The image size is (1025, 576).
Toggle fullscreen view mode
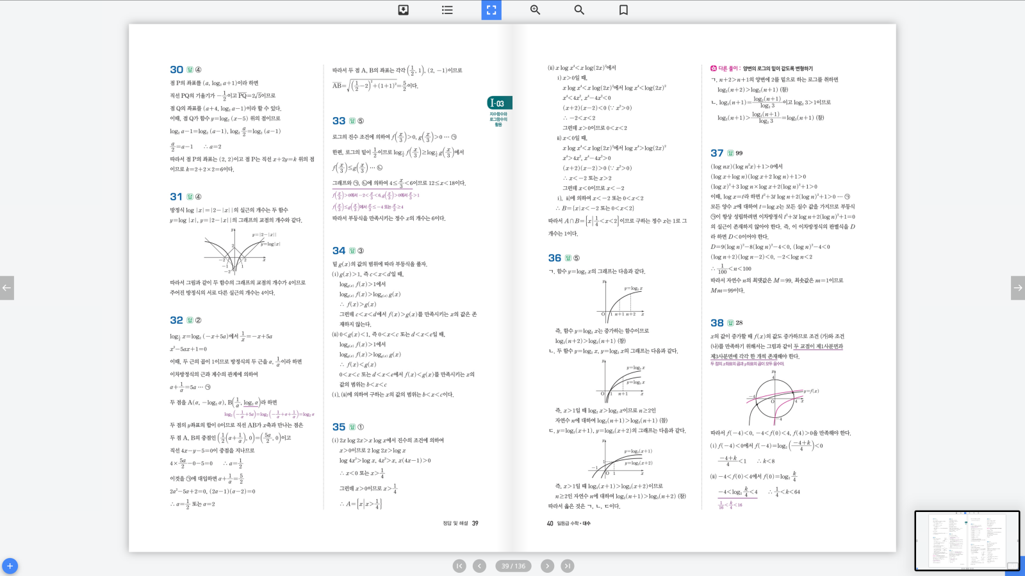click(x=491, y=10)
